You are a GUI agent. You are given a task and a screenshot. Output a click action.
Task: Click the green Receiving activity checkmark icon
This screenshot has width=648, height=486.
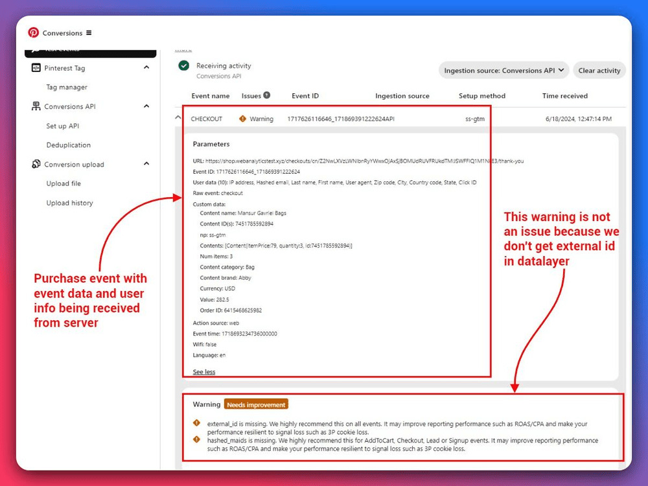point(184,65)
